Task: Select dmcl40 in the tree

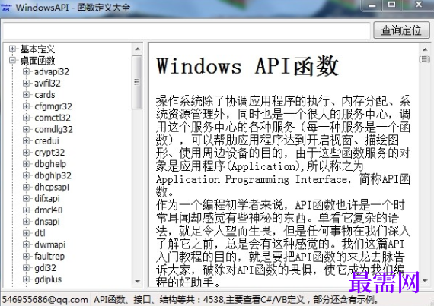Action: (x=49, y=210)
